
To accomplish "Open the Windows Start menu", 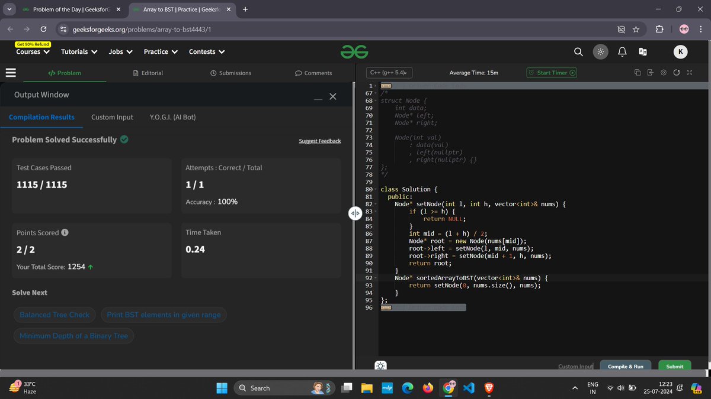I will (222, 388).
